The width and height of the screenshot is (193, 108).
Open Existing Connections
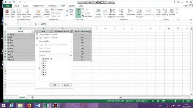(x=37, y=13)
